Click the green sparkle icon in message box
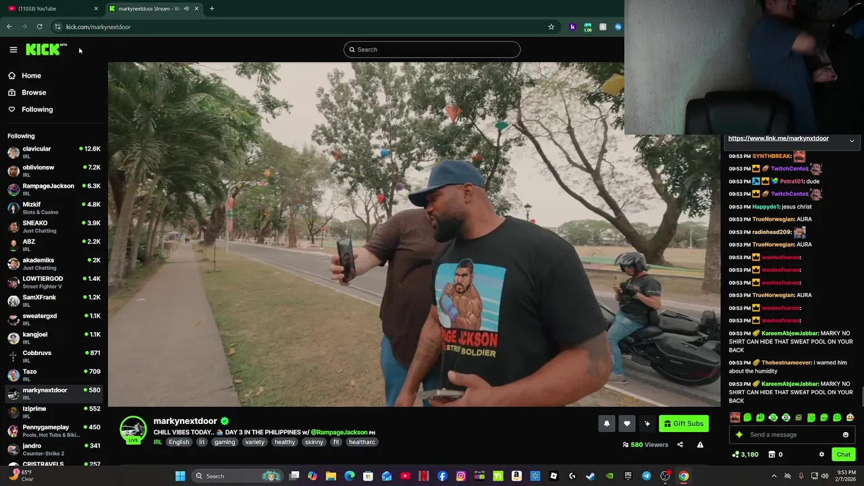Viewport: 864px width, 486px height. 739,435
